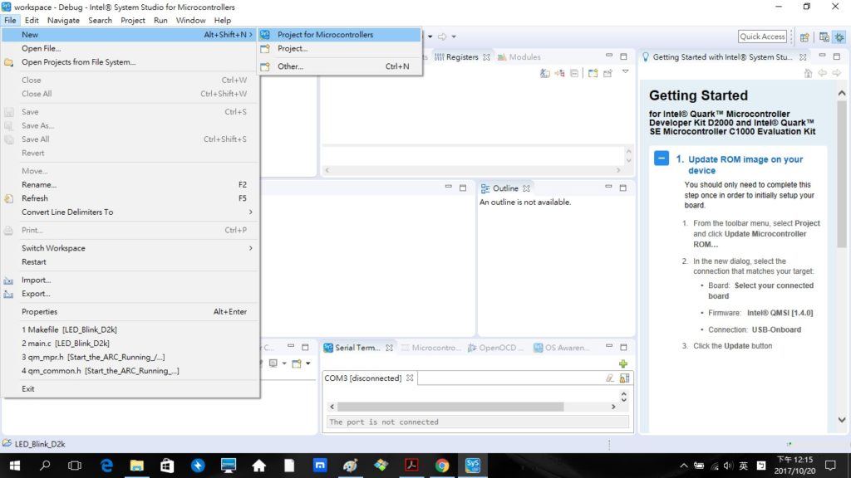Open the Run menu

click(160, 21)
